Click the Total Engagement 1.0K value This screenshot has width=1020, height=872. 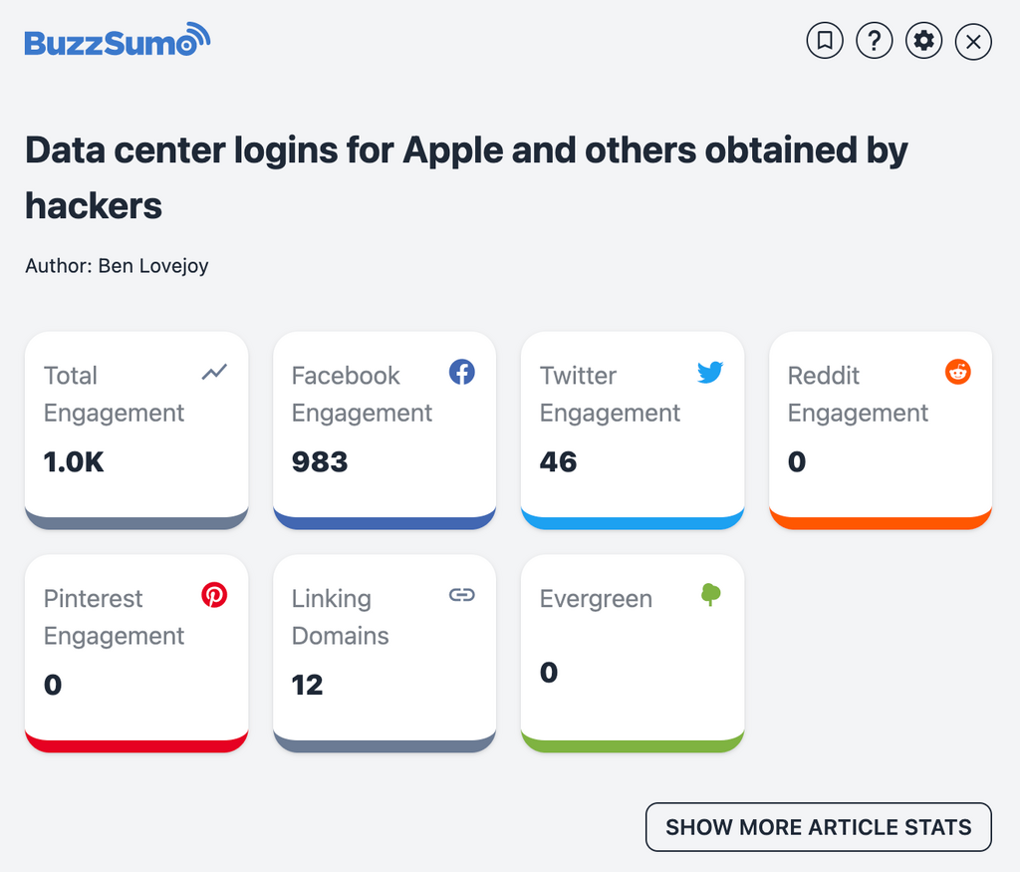click(x=75, y=461)
